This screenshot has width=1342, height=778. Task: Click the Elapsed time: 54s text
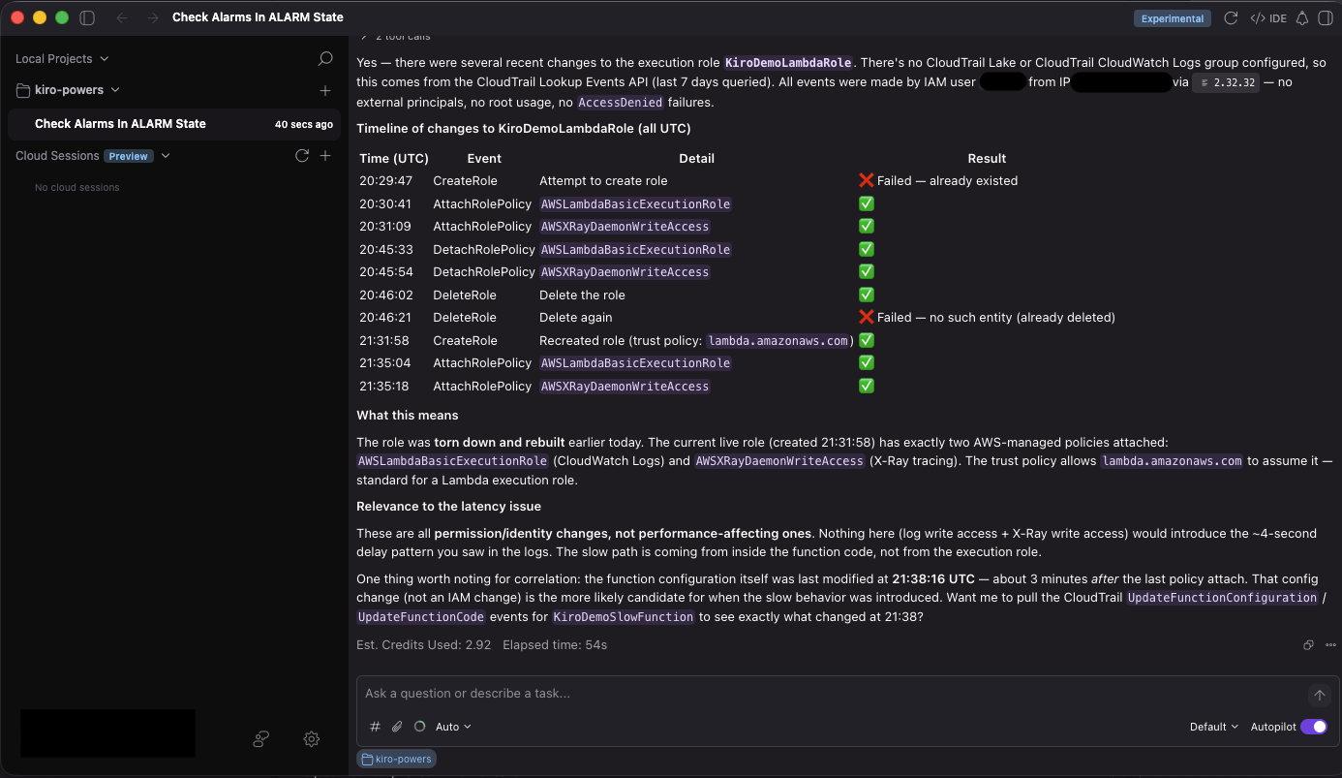(x=555, y=645)
